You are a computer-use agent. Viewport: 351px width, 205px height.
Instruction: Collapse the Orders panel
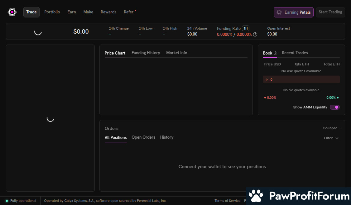point(331,128)
